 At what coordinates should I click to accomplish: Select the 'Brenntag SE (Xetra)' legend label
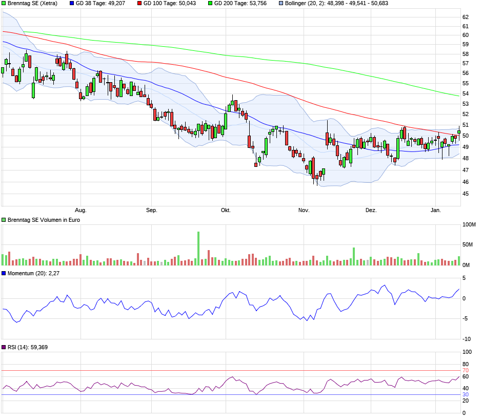pyautogui.click(x=32, y=3)
